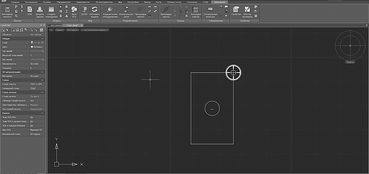Run the Мастер проверок checker
Viewport: 369px width, 174px height.
coord(248,11)
